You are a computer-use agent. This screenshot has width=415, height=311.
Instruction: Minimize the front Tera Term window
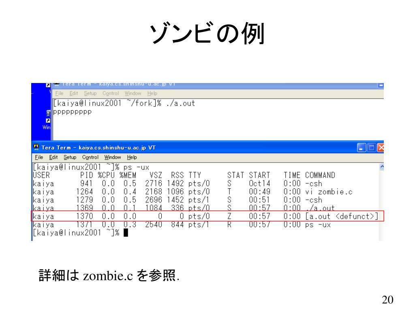[361, 147]
